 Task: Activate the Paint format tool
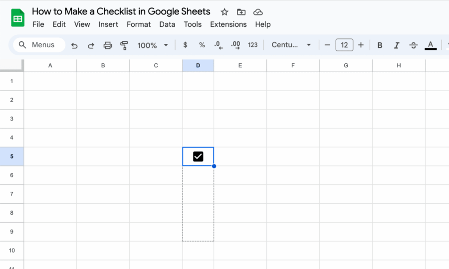pyautogui.click(x=124, y=45)
